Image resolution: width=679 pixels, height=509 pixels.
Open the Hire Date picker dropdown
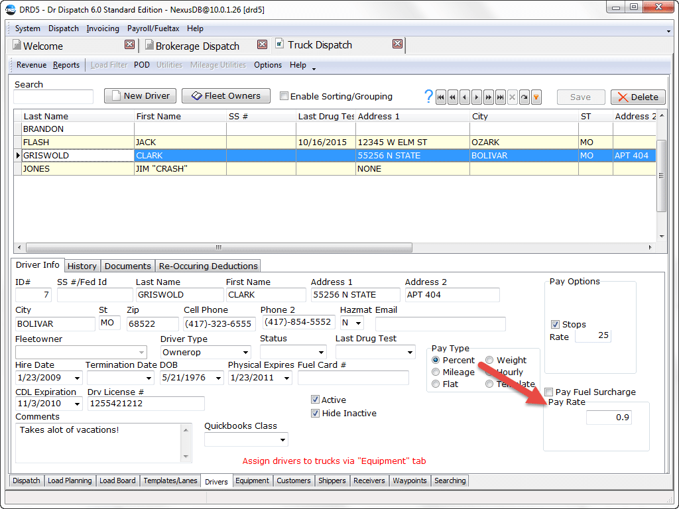point(76,377)
